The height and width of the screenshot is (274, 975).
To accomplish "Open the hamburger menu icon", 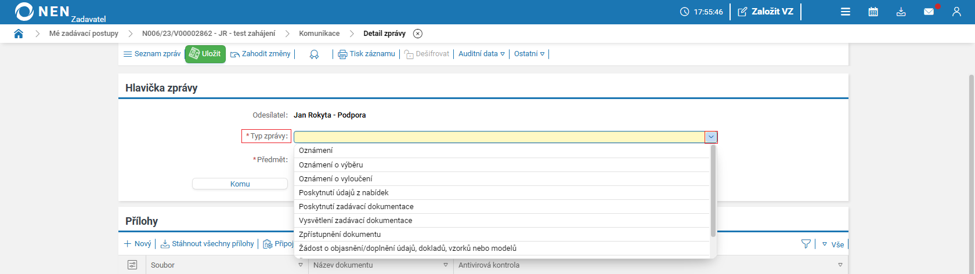I will [x=846, y=12].
